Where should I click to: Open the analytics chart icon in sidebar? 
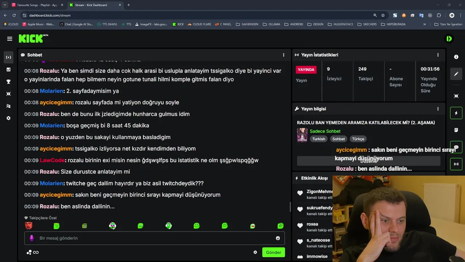tap(8, 70)
